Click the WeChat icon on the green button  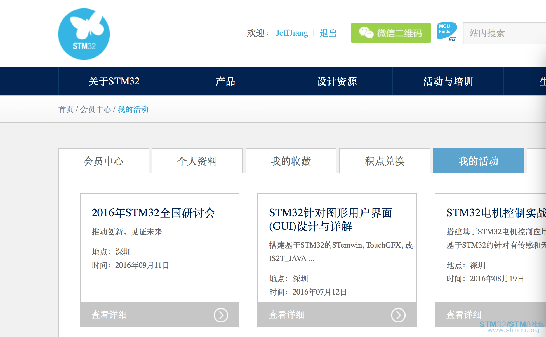366,33
